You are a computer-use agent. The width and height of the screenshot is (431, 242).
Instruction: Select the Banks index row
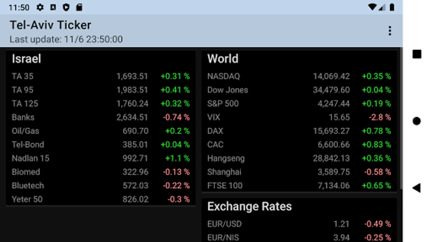100,117
